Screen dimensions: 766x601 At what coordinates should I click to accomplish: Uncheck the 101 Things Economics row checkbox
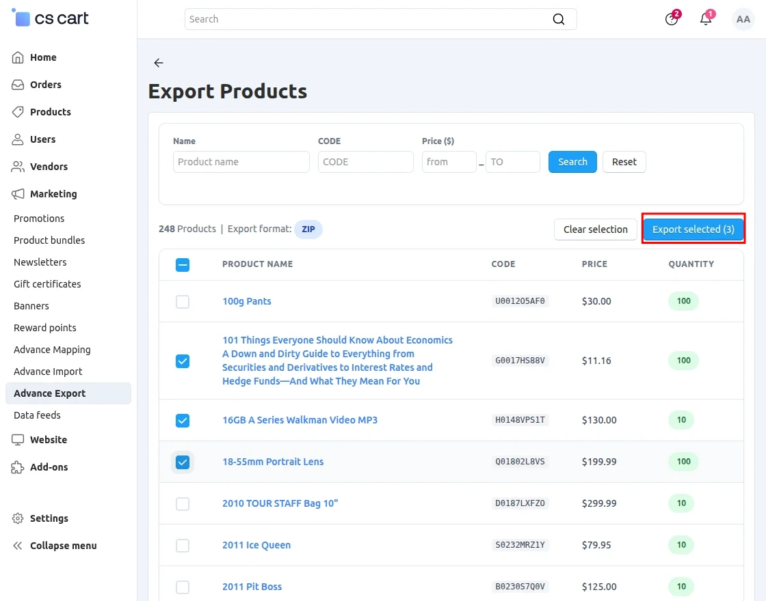[x=182, y=361]
